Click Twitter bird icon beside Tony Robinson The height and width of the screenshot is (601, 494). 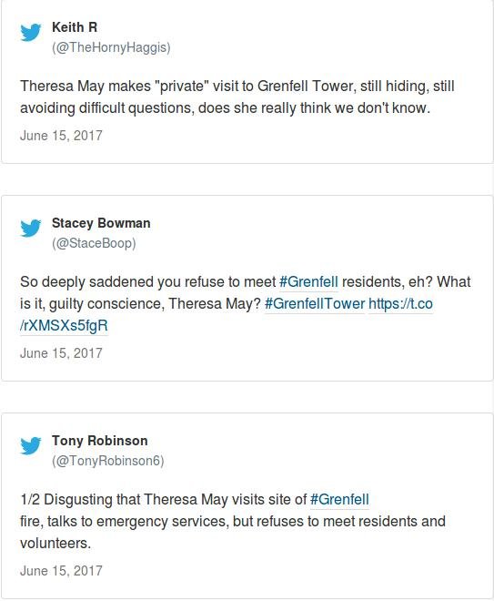pyautogui.click(x=31, y=445)
